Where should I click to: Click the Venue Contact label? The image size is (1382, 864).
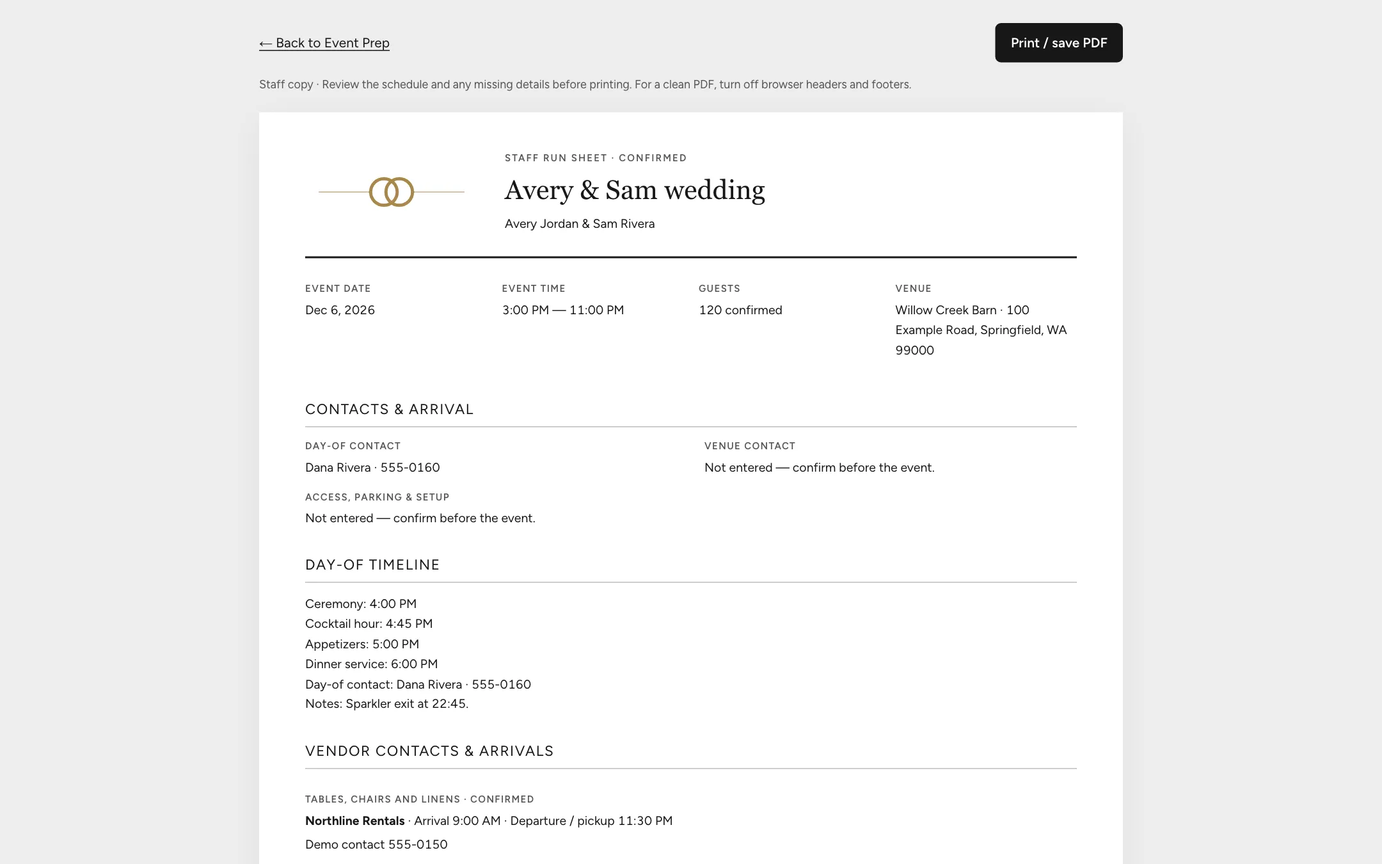pos(750,446)
